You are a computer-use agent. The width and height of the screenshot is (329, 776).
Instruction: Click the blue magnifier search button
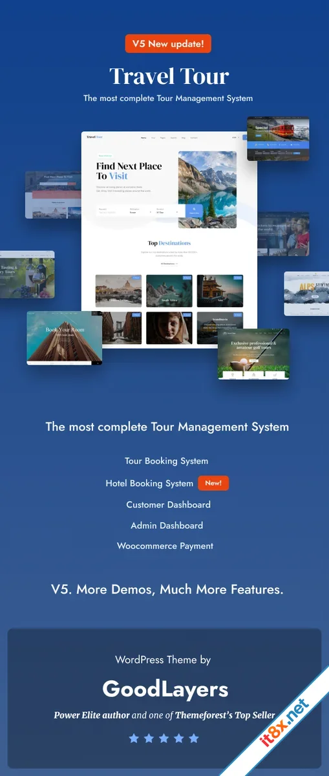[x=194, y=211]
